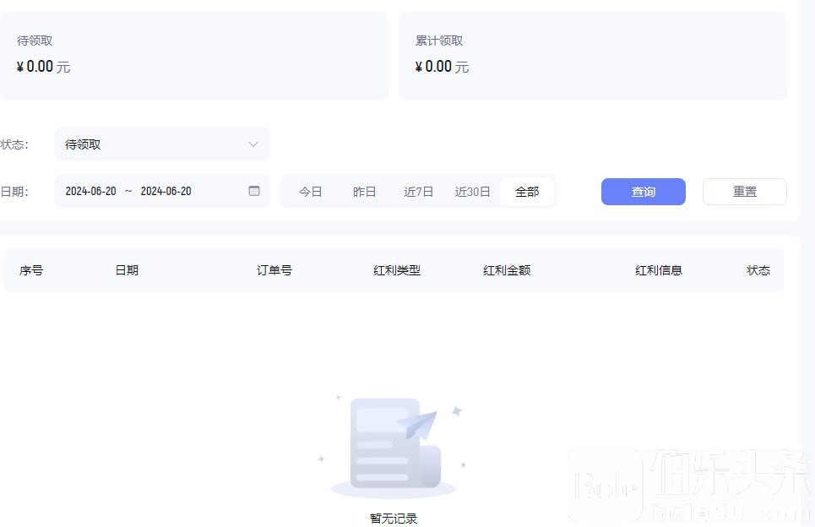Click the 红利类型 column header
The width and height of the screenshot is (815, 527).
tap(397, 270)
